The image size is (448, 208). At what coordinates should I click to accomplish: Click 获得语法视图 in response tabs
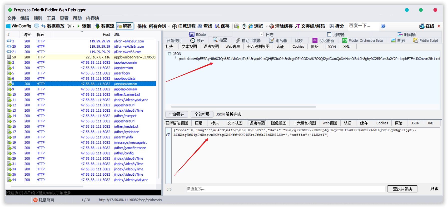tap(177, 123)
